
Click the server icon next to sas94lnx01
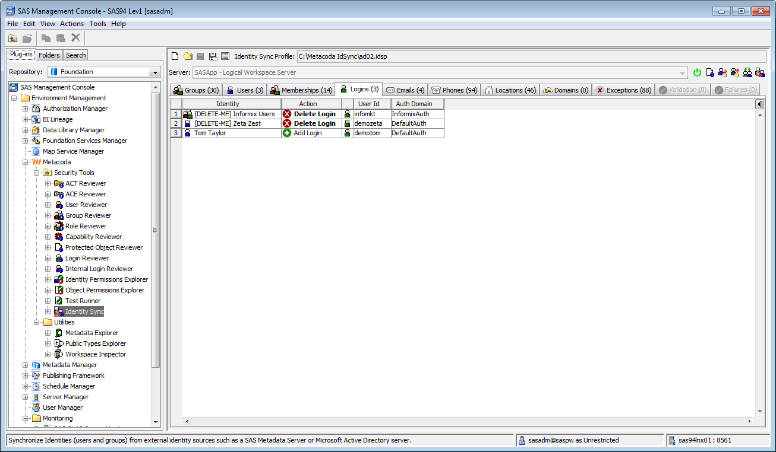tap(672, 440)
